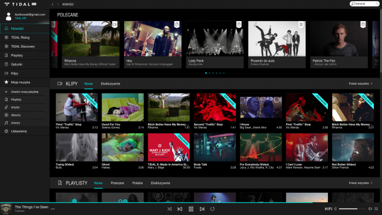This screenshot has height=215, width=382.
Task: Open Utwory under my music
Action: point(25,123)
